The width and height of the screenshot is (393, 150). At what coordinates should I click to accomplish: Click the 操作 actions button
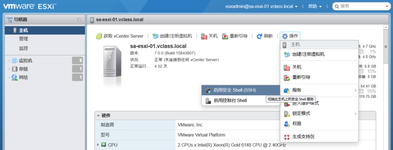(290, 36)
